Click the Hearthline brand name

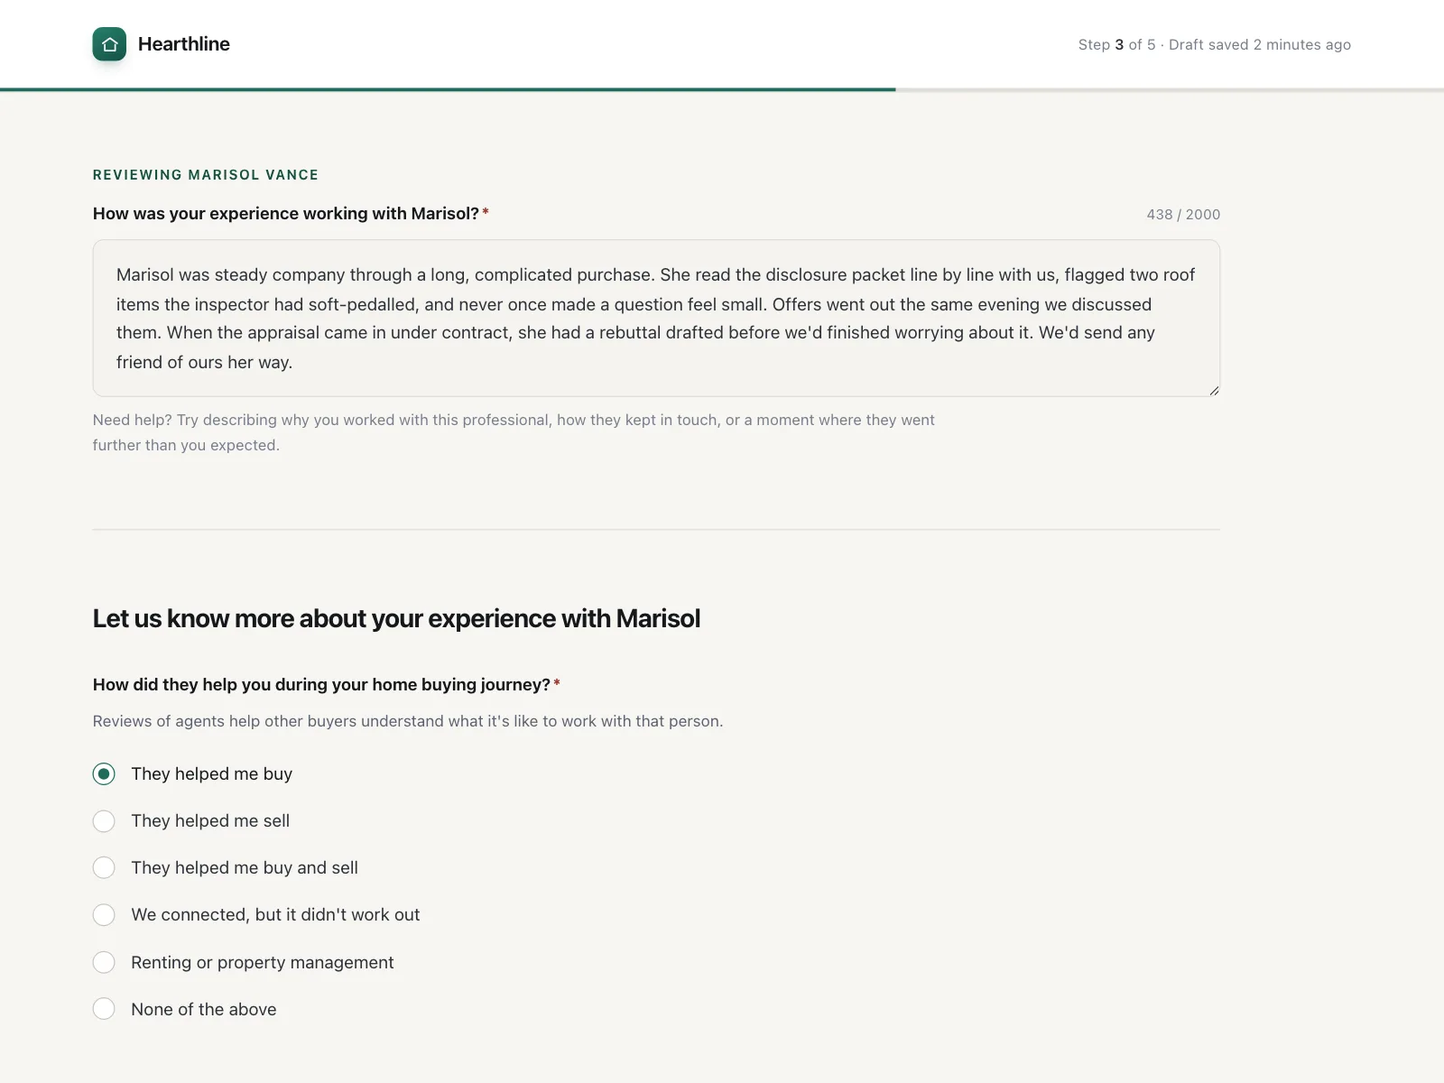(x=184, y=44)
